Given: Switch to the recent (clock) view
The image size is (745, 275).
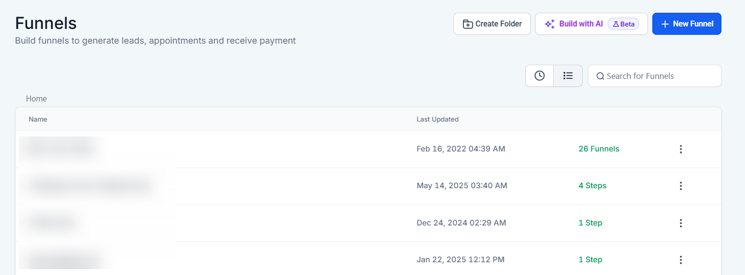Looking at the screenshot, I should pos(539,76).
